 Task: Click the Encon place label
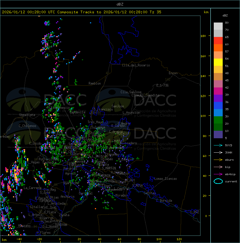[x=173, y=73]
